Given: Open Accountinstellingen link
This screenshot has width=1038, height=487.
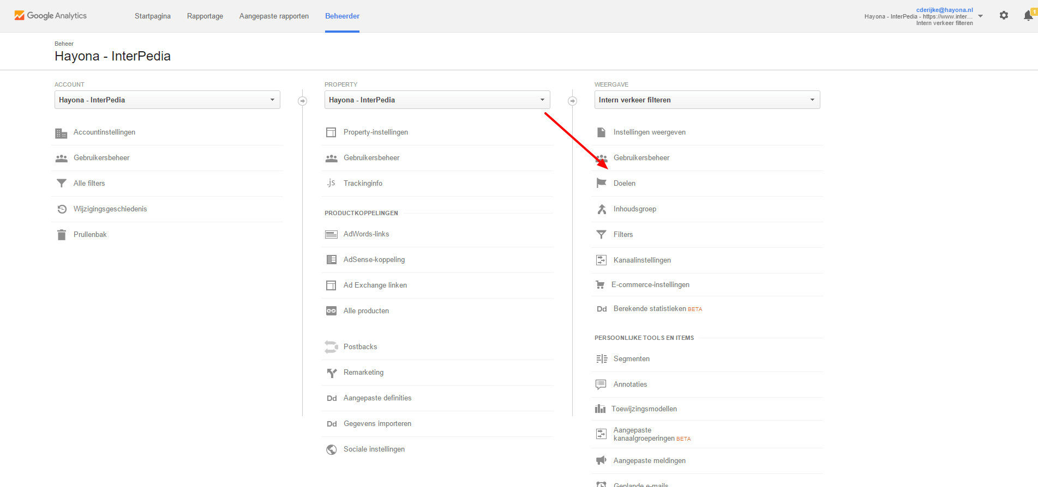Looking at the screenshot, I should point(104,132).
